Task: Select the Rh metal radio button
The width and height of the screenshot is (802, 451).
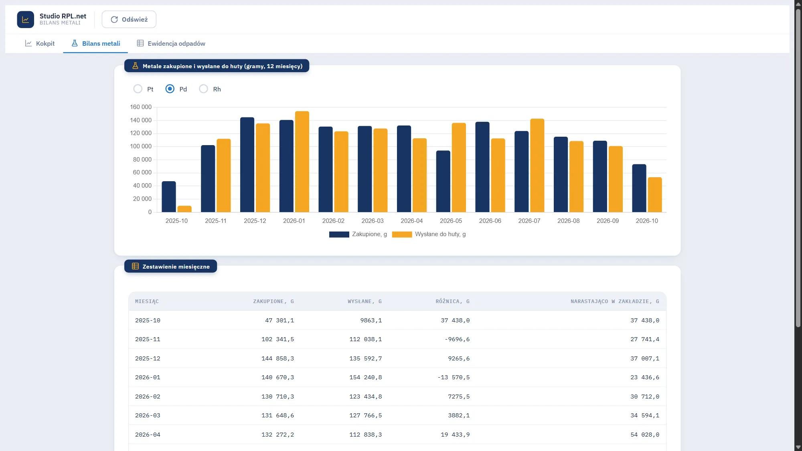Action: click(x=204, y=89)
